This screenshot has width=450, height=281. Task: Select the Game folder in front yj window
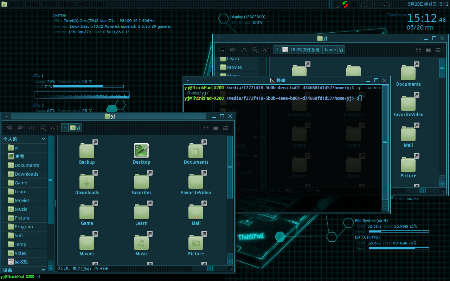click(x=87, y=211)
